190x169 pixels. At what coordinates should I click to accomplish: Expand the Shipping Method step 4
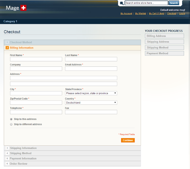click(x=72, y=153)
